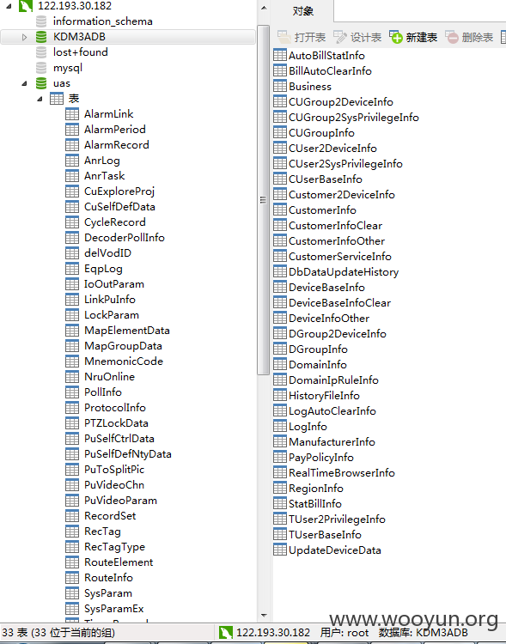Click the PollInfo table icon
The height and width of the screenshot is (644, 506).
coord(72,392)
